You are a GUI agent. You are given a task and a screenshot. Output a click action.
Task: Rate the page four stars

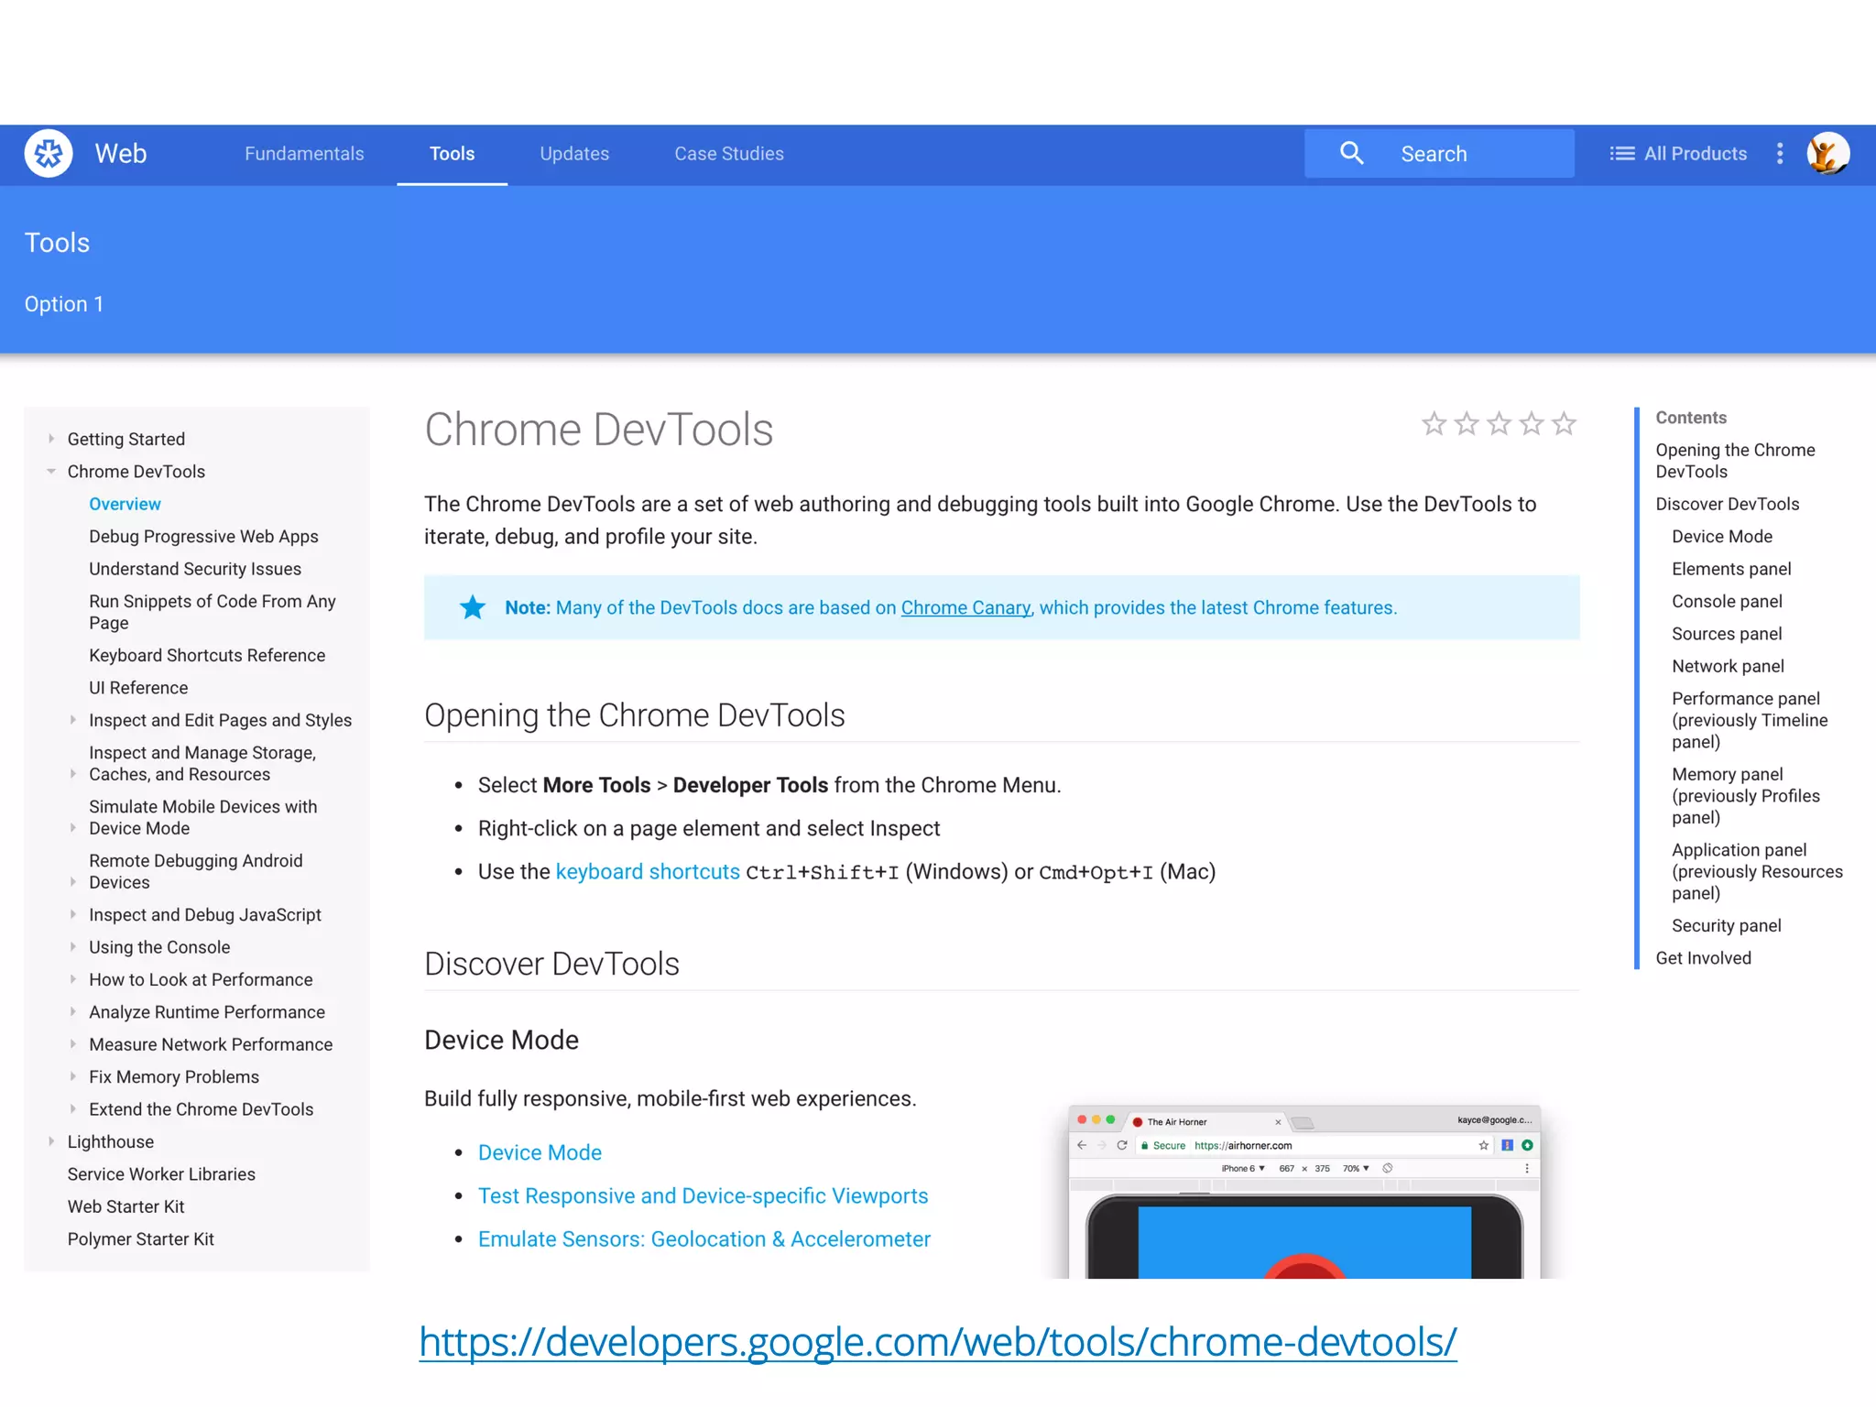1532,424
